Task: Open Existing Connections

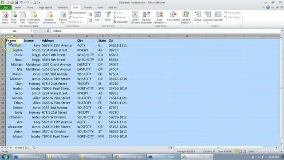Action: point(49,17)
